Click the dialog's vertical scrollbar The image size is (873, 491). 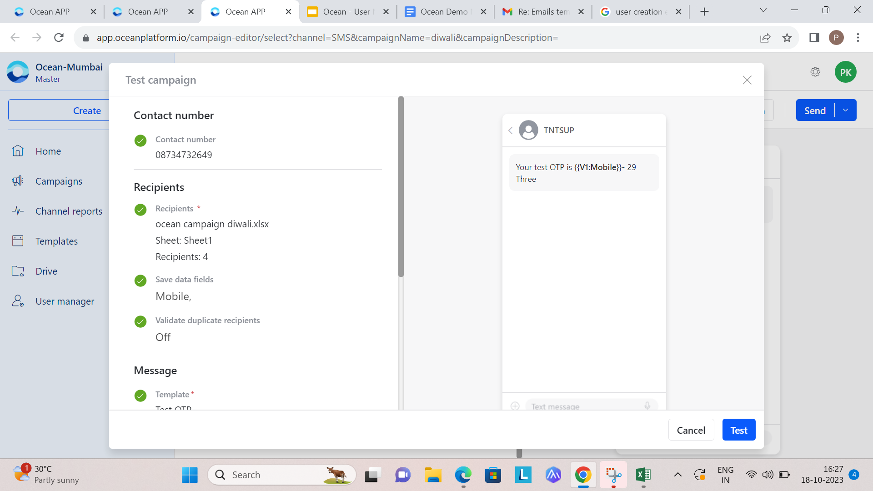(x=401, y=186)
